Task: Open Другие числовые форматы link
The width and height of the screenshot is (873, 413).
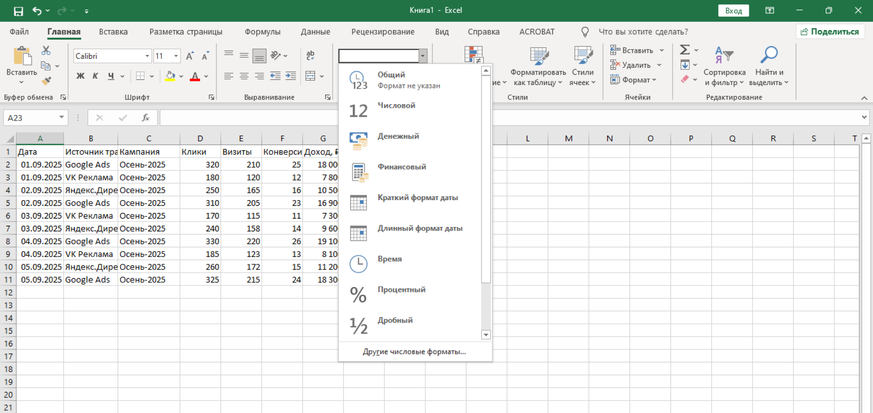Action: [414, 352]
